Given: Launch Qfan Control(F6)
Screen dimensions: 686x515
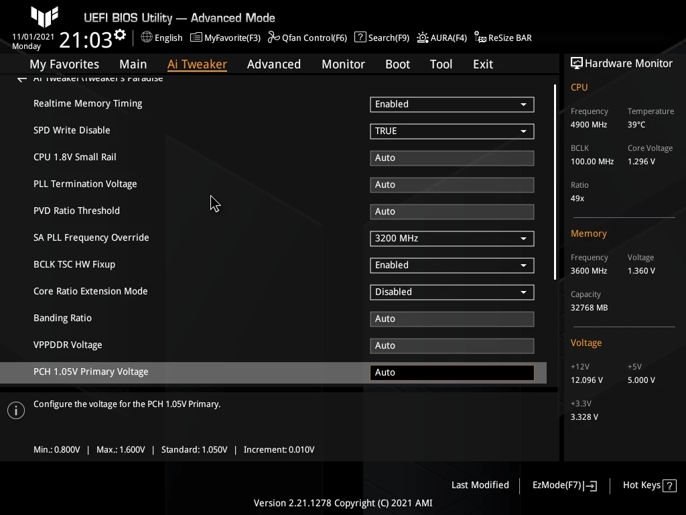Looking at the screenshot, I should 314,38.
